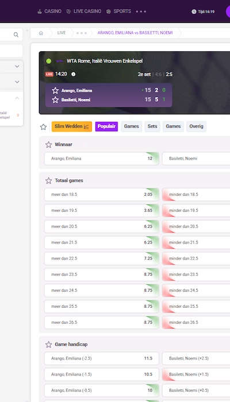Star the Game handicap market

(x=48, y=345)
